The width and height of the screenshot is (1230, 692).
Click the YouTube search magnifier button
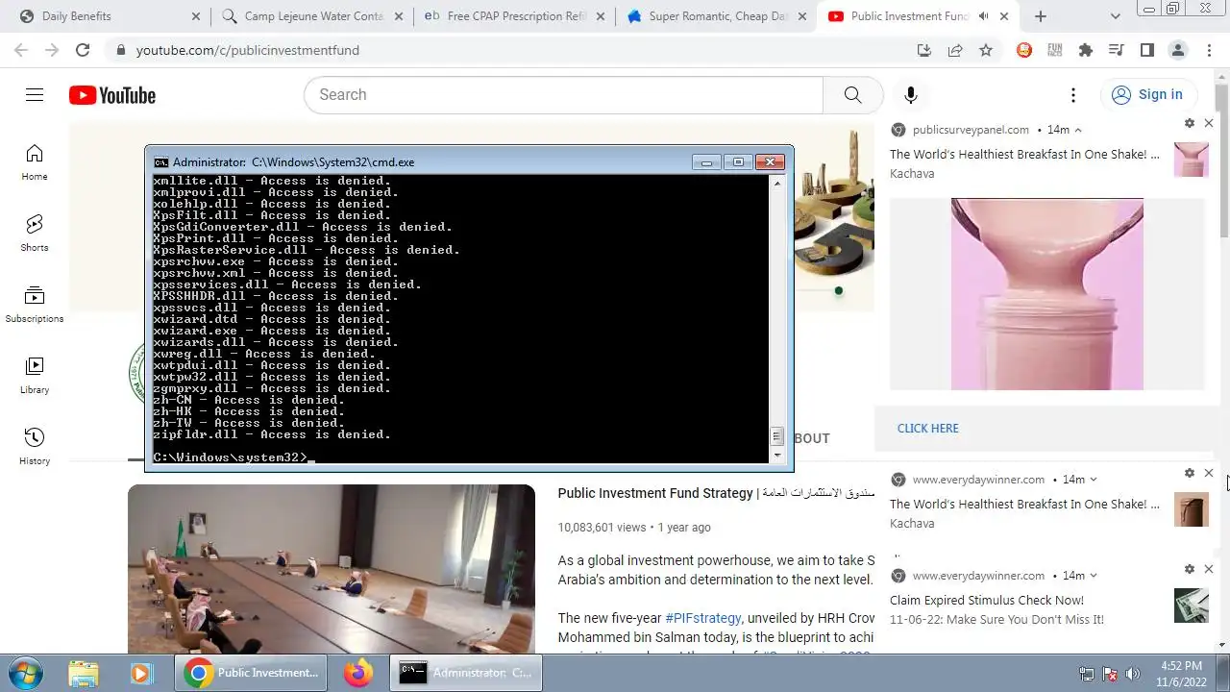tap(852, 94)
